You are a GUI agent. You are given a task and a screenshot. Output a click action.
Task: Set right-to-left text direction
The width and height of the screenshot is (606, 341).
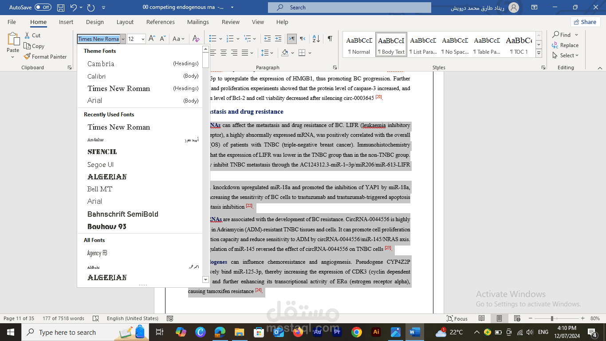tap(303, 39)
